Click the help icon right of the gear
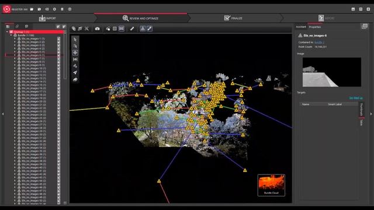 [x=70, y=9]
